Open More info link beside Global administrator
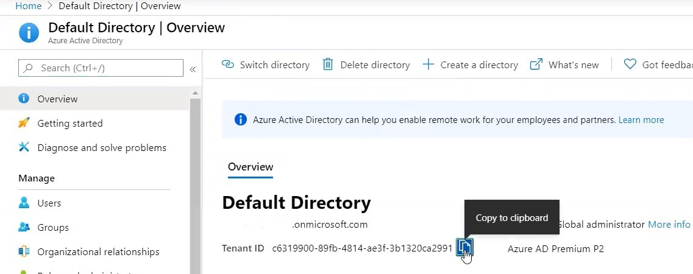The image size is (693, 274). point(669,224)
